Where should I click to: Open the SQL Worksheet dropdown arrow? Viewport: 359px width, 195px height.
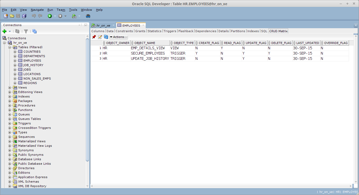point(79,16)
